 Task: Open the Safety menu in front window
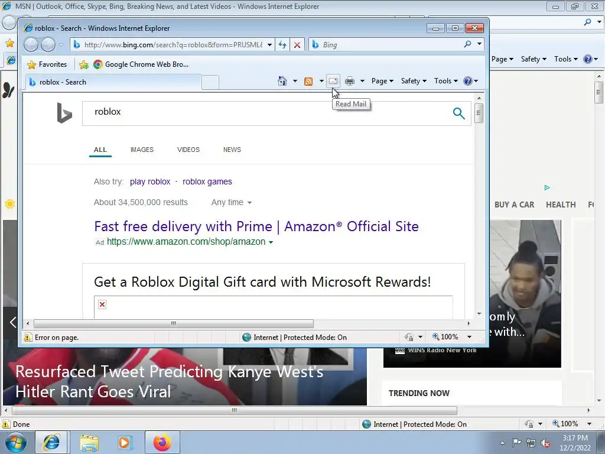tap(414, 81)
